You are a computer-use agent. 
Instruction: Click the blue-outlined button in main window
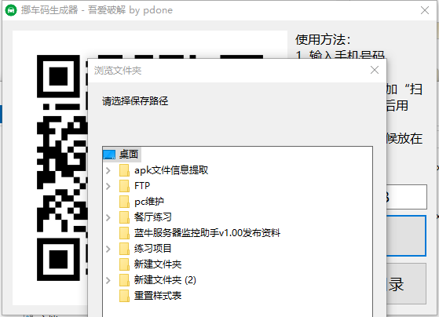click(406, 235)
